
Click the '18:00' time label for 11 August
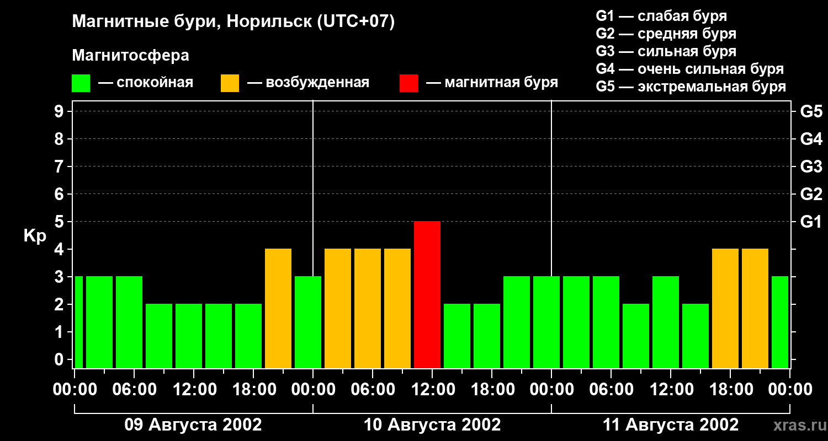click(x=730, y=390)
